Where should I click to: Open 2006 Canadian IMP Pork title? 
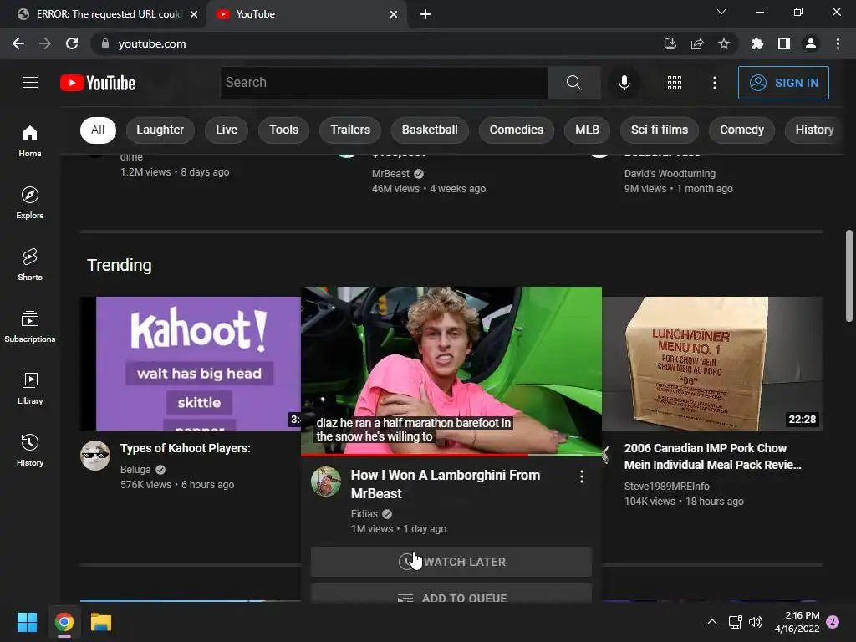point(712,456)
